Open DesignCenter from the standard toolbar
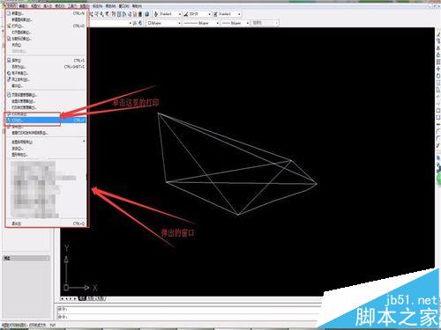 coord(119,14)
